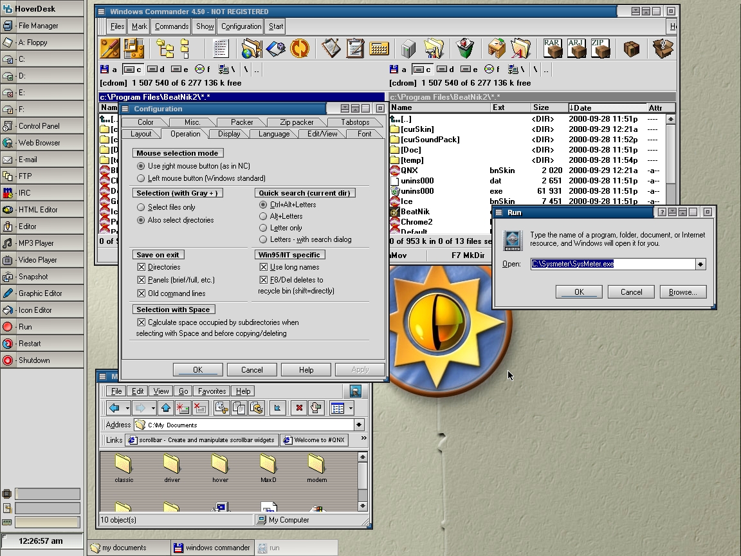This screenshot has height=556, width=741.
Task: Click the orange refresh arrows toolbar icon
Action: 299,48
